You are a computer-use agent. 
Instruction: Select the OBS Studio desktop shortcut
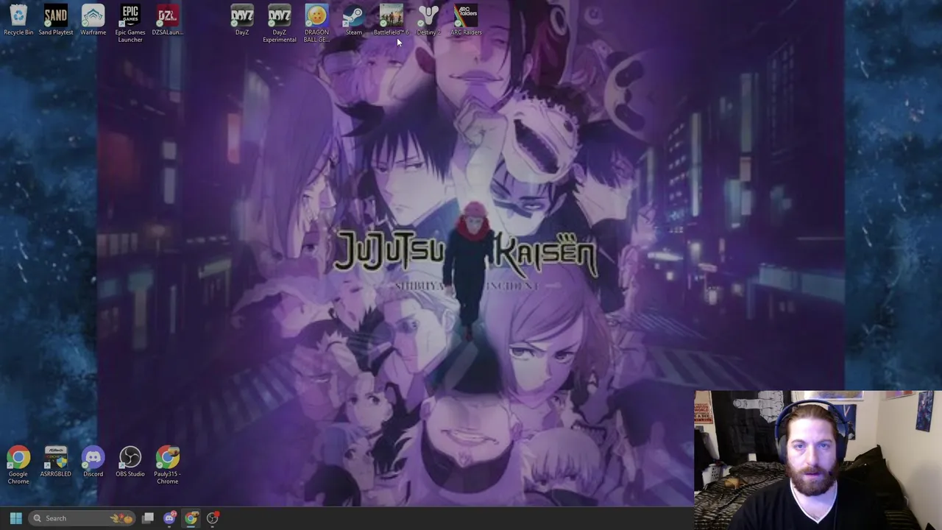[x=130, y=462]
